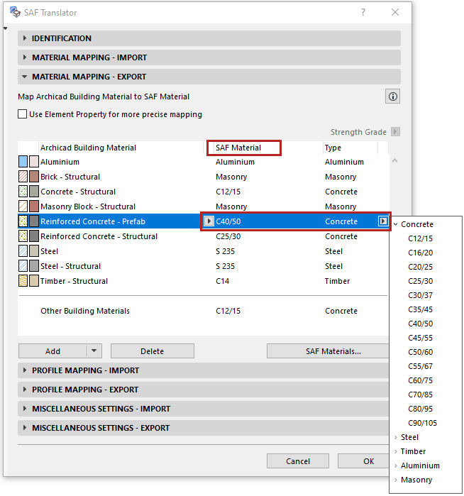This screenshot has width=464, height=496.
Task: Click Timber - Structural surface color swatch
Action: coord(34,281)
